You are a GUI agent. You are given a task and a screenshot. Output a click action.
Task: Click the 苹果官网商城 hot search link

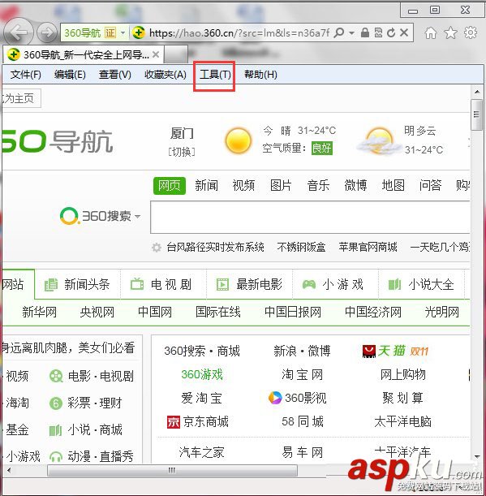(368, 247)
